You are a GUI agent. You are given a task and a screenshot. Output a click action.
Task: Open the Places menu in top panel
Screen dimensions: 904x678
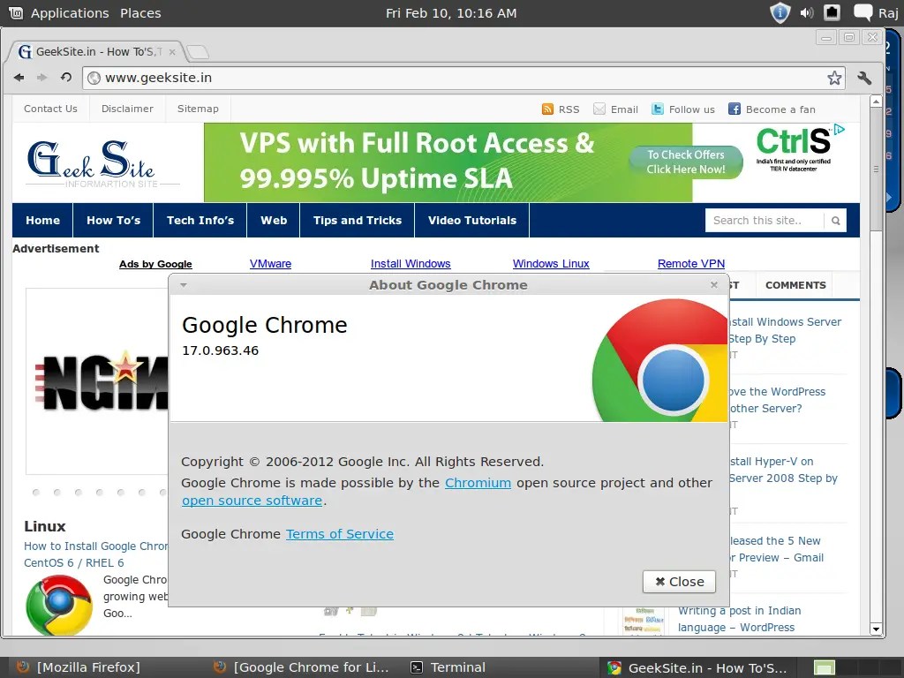click(x=140, y=12)
